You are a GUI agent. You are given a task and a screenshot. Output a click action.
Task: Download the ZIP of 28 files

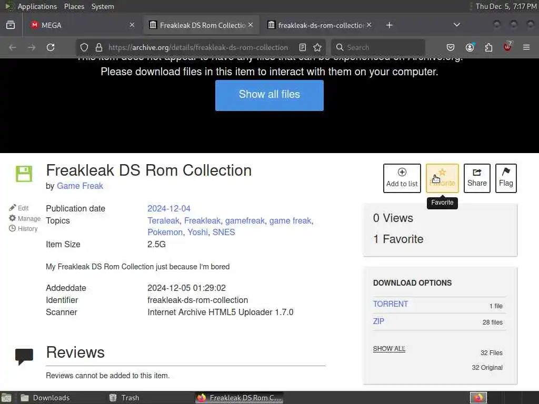pyautogui.click(x=378, y=321)
